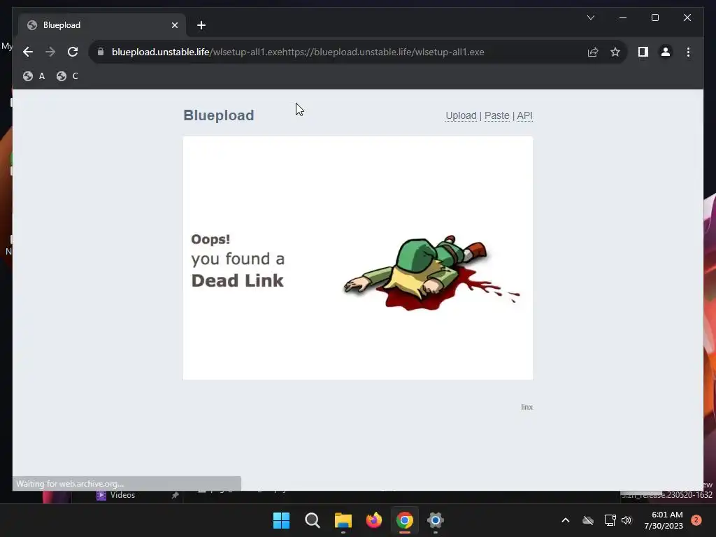This screenshot has width=716, height=537.
Task: Open the Chrome profile menu
Action: tap(666, 52)
